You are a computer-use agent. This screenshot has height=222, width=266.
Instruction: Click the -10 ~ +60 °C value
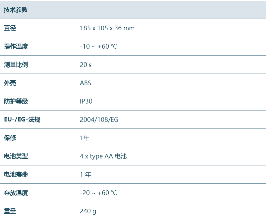[x=98, y=46]
